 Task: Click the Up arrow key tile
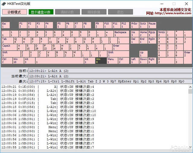143,54
